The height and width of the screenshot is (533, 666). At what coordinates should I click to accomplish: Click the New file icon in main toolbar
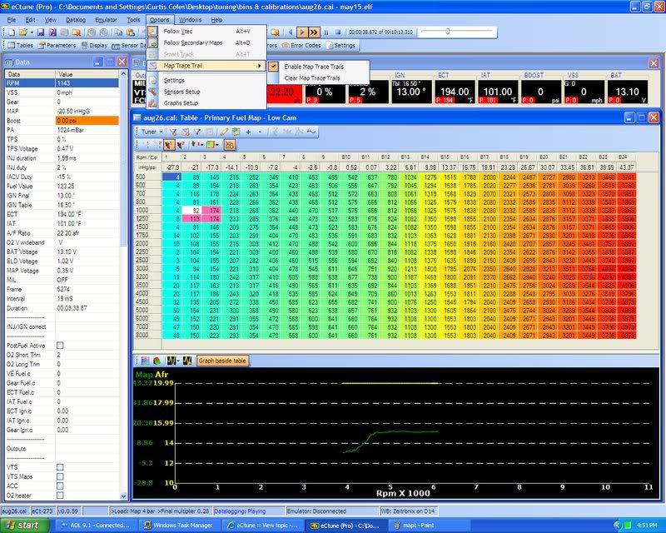click(x=12, y=32)
